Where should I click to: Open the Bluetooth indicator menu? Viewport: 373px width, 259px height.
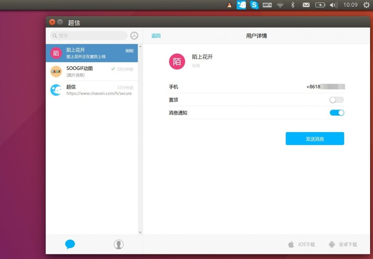point(292,5)
